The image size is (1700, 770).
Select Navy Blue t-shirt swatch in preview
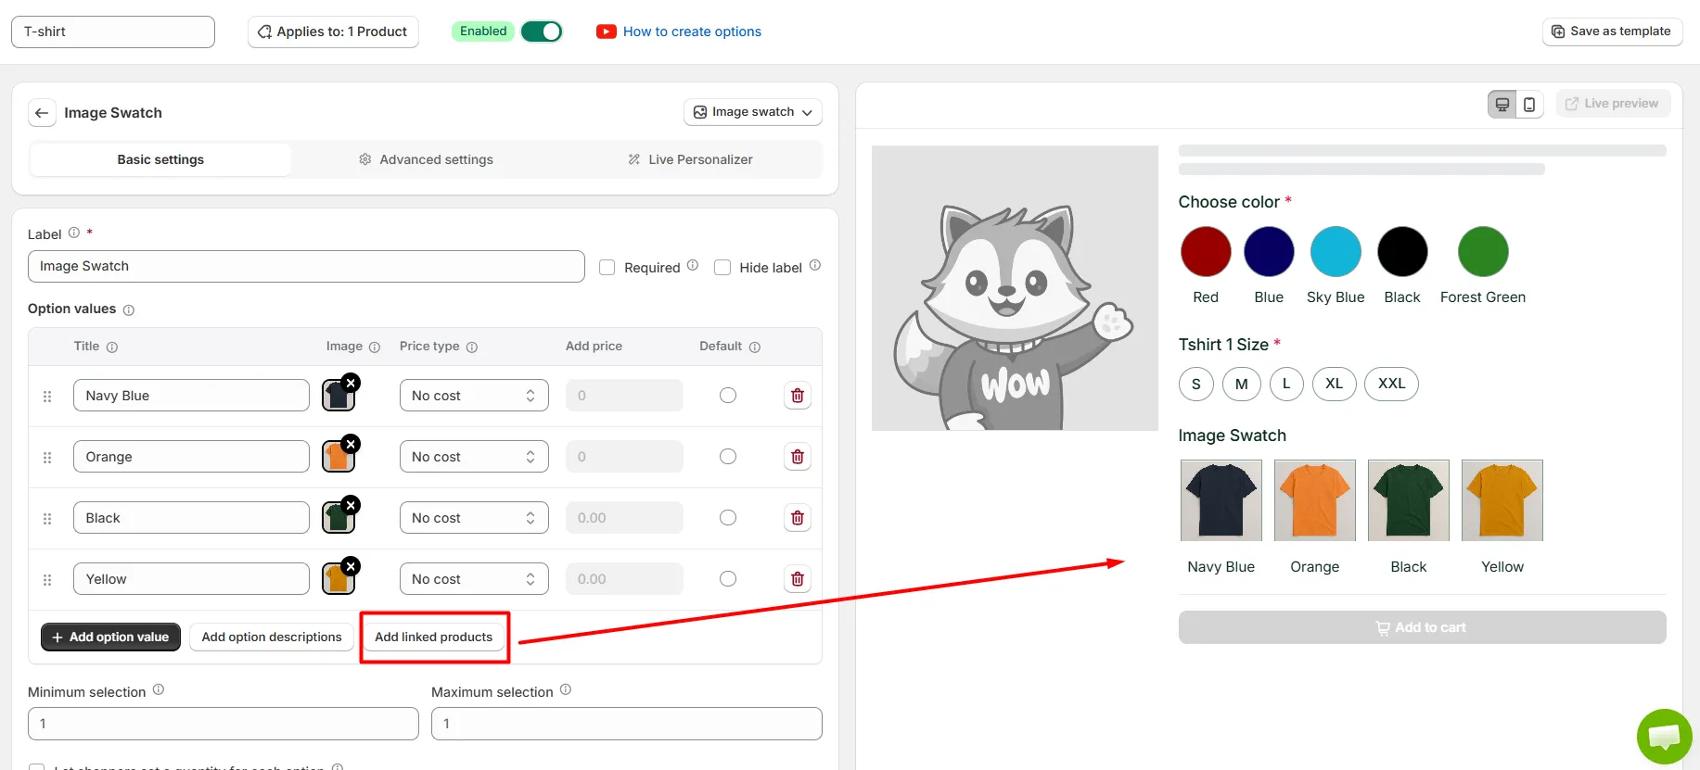1221,500
